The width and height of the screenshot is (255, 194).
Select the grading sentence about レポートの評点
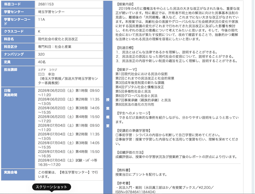point(176,157)
